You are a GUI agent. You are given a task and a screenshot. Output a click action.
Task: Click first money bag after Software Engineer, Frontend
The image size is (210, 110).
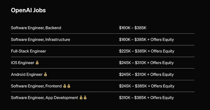(x=65, y=86)
